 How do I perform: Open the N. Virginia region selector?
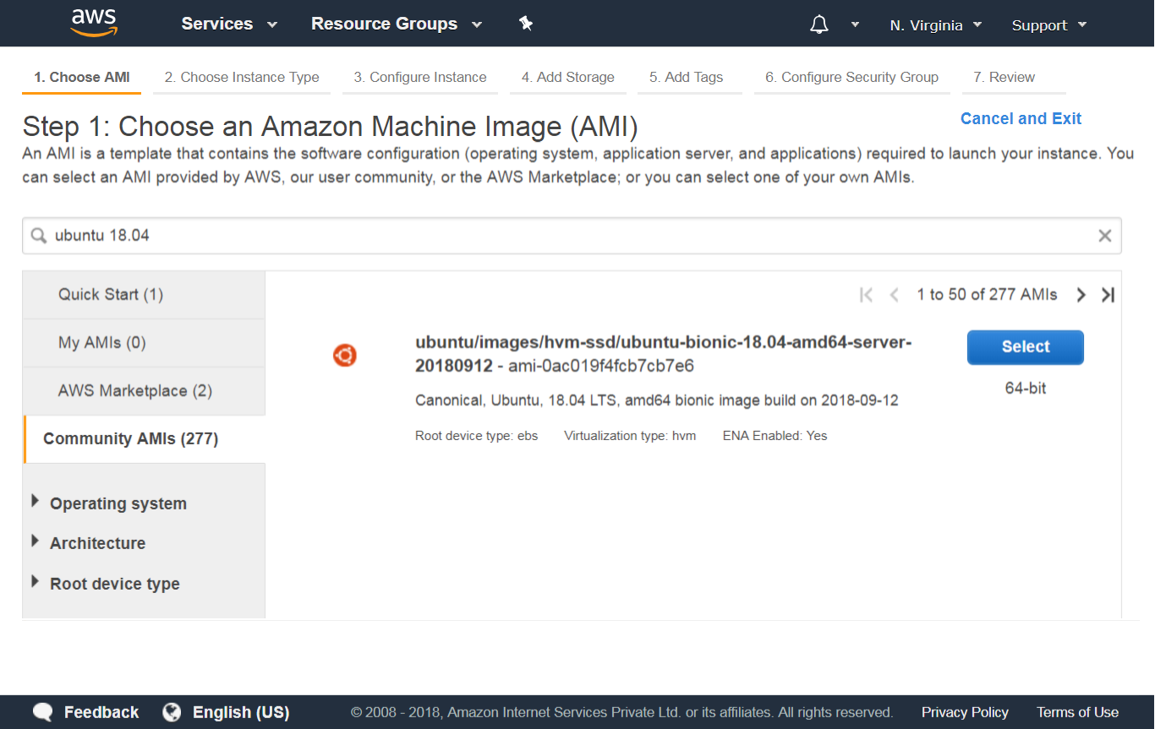pyautogui.click(x=936, y=25)
